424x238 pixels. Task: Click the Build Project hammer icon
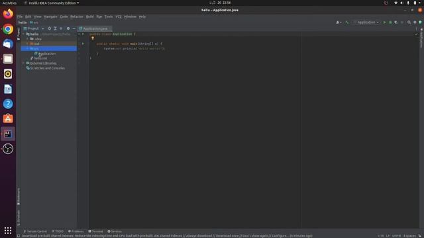tap(347, 22)
